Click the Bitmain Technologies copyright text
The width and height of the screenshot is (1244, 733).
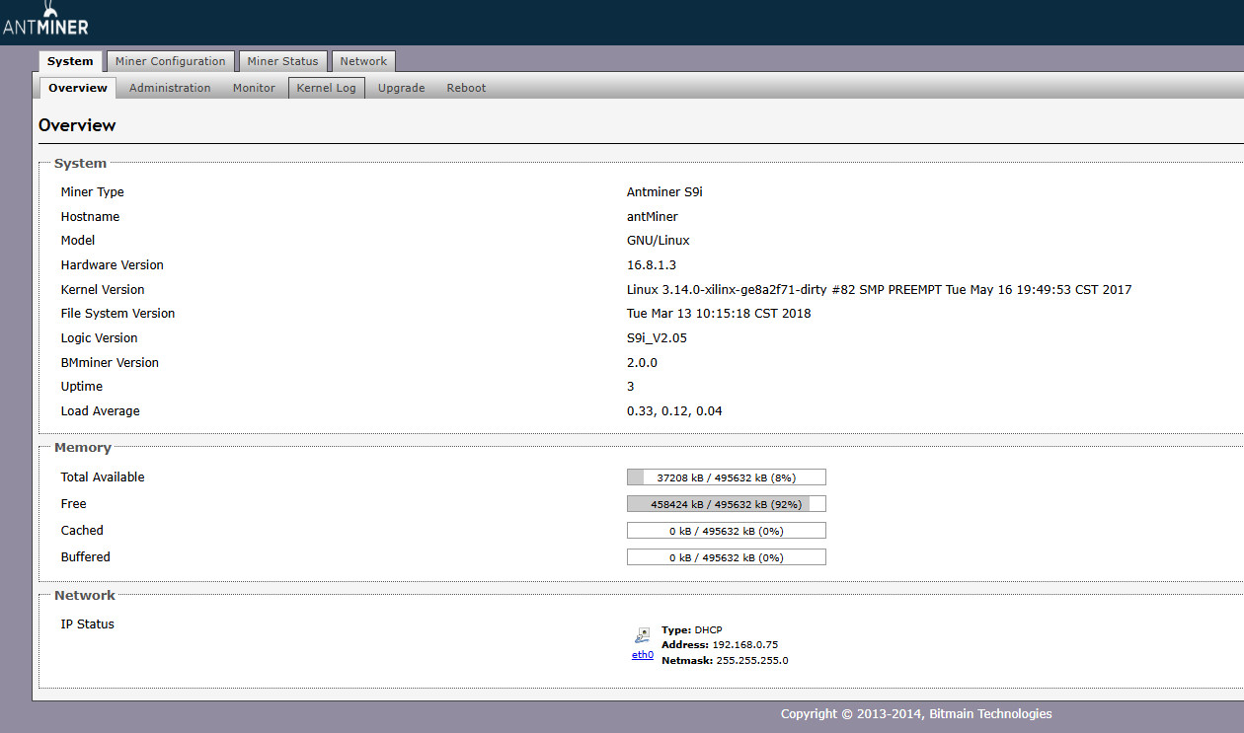(916, 714)
